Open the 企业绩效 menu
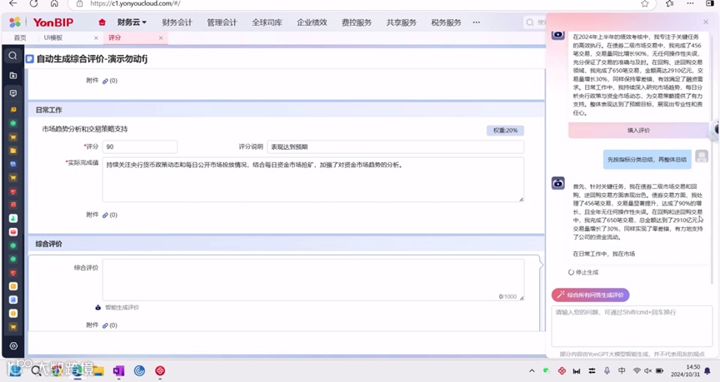Image resolution: width=720 pixels, height=382 pixels. click(312, 22)
